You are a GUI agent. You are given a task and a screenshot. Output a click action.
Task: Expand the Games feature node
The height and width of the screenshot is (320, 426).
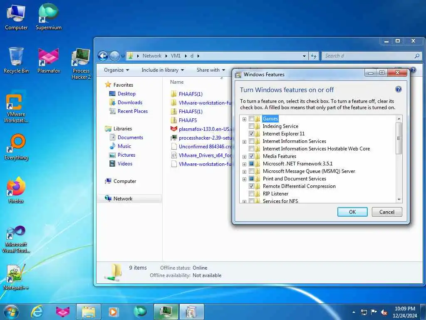point(244,119)
